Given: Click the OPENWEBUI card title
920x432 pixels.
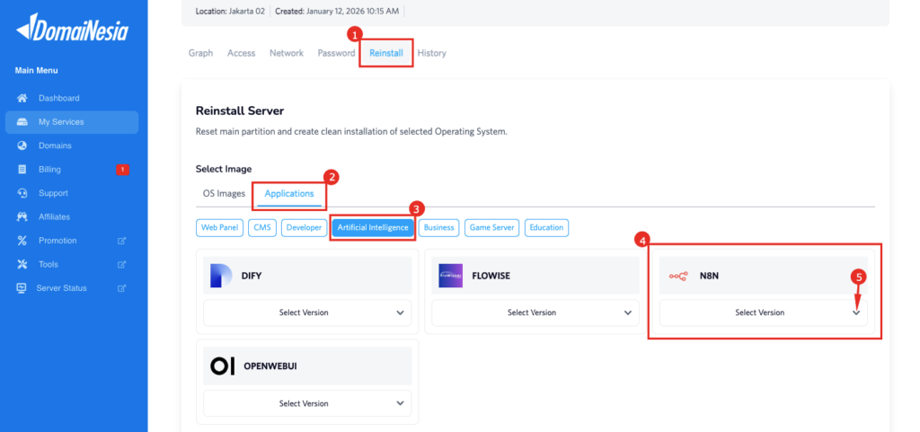Looking at the screenshot, I should (x=270, y=366).
